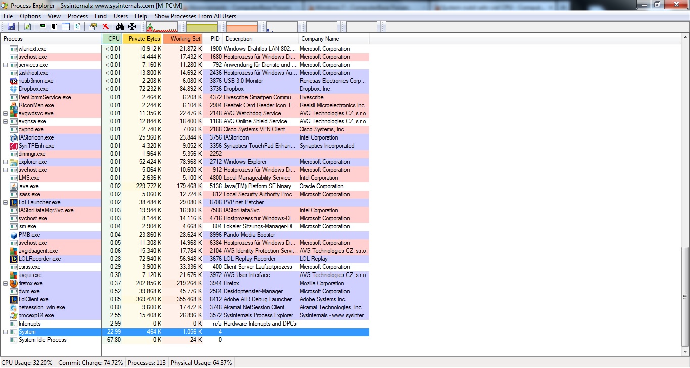Click the crosshair Find Window's Process icon
Screen dimensions: 690x368
coord(132,27)
